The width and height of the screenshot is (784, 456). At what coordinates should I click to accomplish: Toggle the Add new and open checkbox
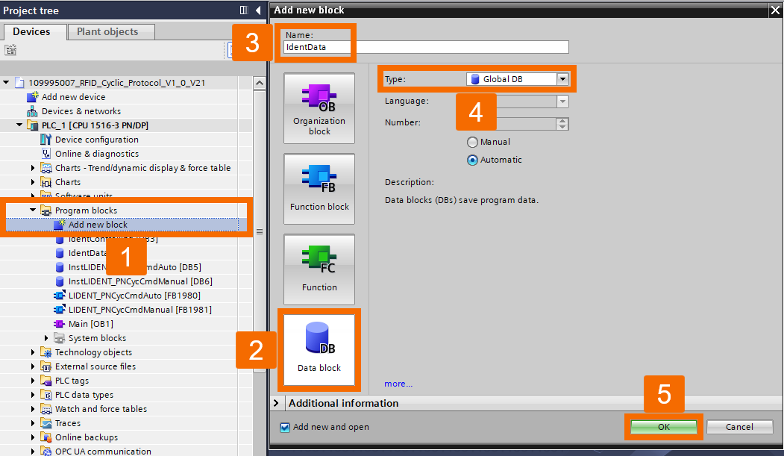pyautogui.click(x=285, y=427)
